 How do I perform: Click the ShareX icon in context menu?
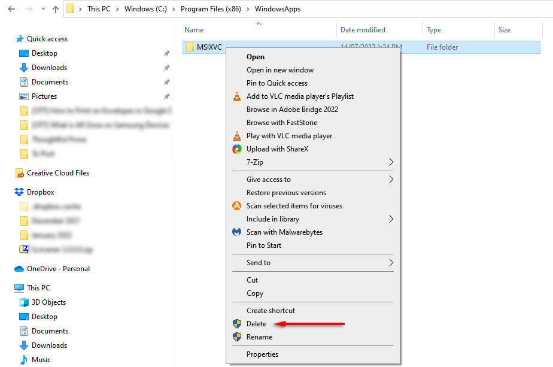pos(236,149)
